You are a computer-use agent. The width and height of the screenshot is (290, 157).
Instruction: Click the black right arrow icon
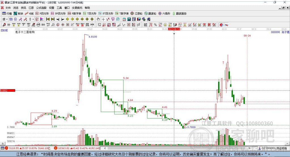[x=63, y=19]
